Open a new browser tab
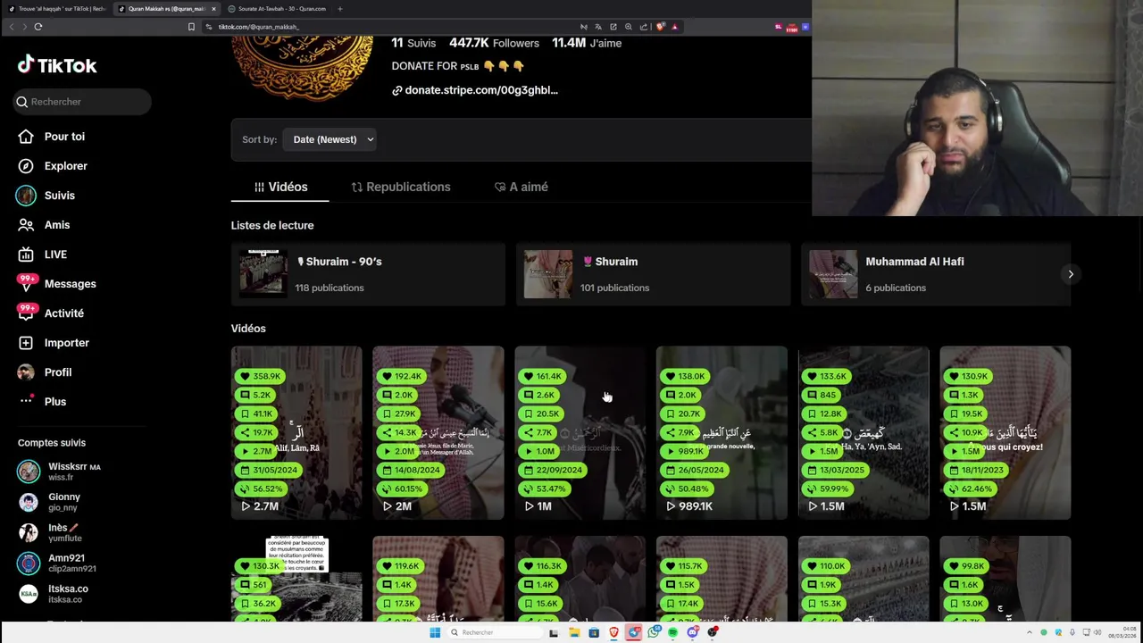The image size is (1143, 643). [x=339, y=9]
